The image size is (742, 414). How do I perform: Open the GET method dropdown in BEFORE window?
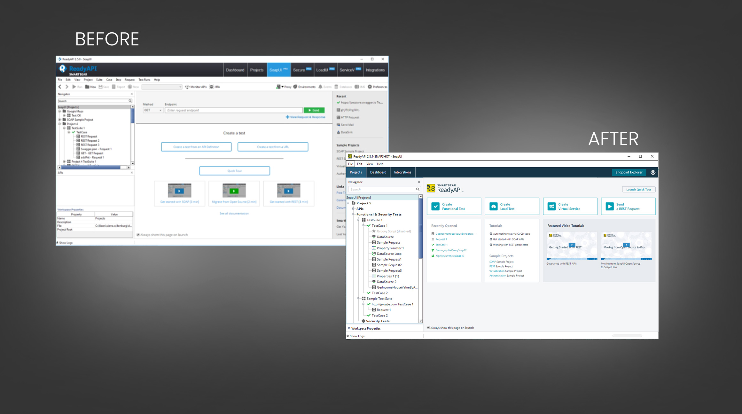pyautogui.click(x=153, y=110)
